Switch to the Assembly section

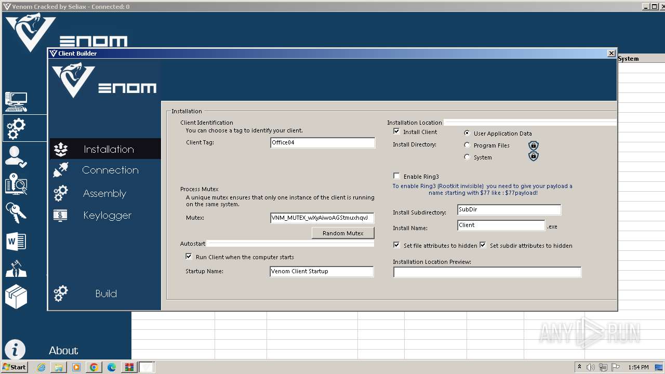(104, 194)
